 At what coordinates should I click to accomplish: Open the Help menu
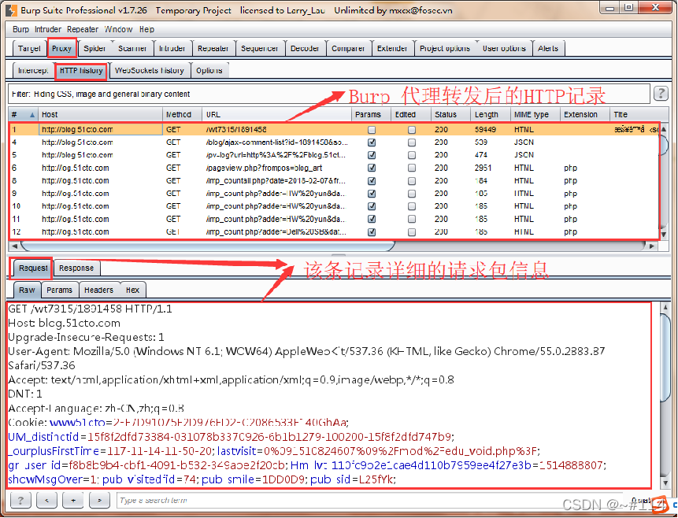(146, 29)
